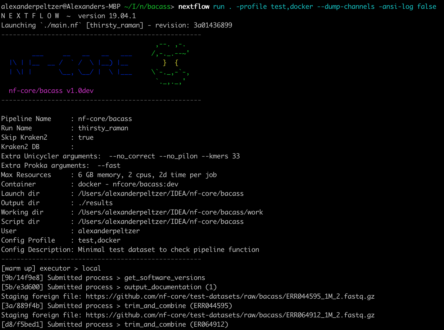Screen dimensions: 444x330
Task: Click the revision hash "3a01436899"
Action: 213,25
